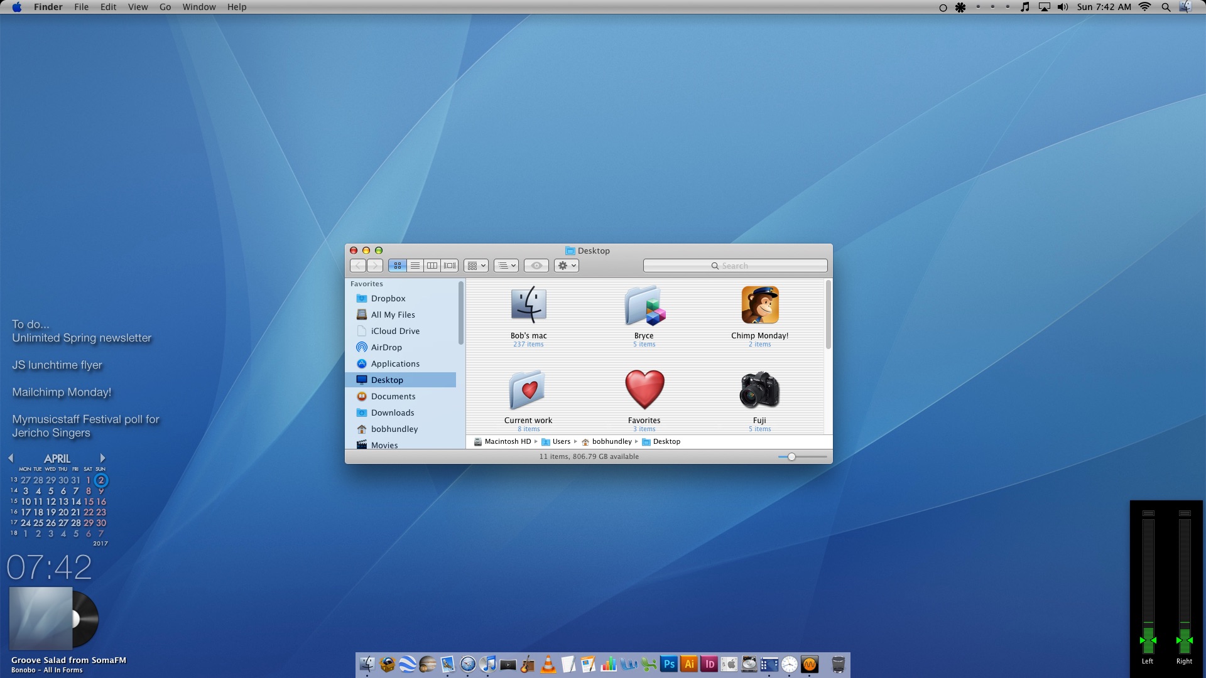
Task: Click the Quick Look eye button
Action: (x=536, y=266)
